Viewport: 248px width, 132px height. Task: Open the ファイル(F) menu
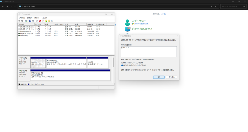click(x=22, y=18)
